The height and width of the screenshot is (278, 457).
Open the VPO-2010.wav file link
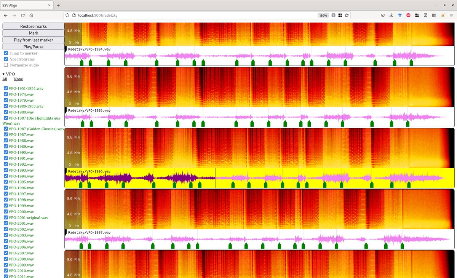(21, 271)
